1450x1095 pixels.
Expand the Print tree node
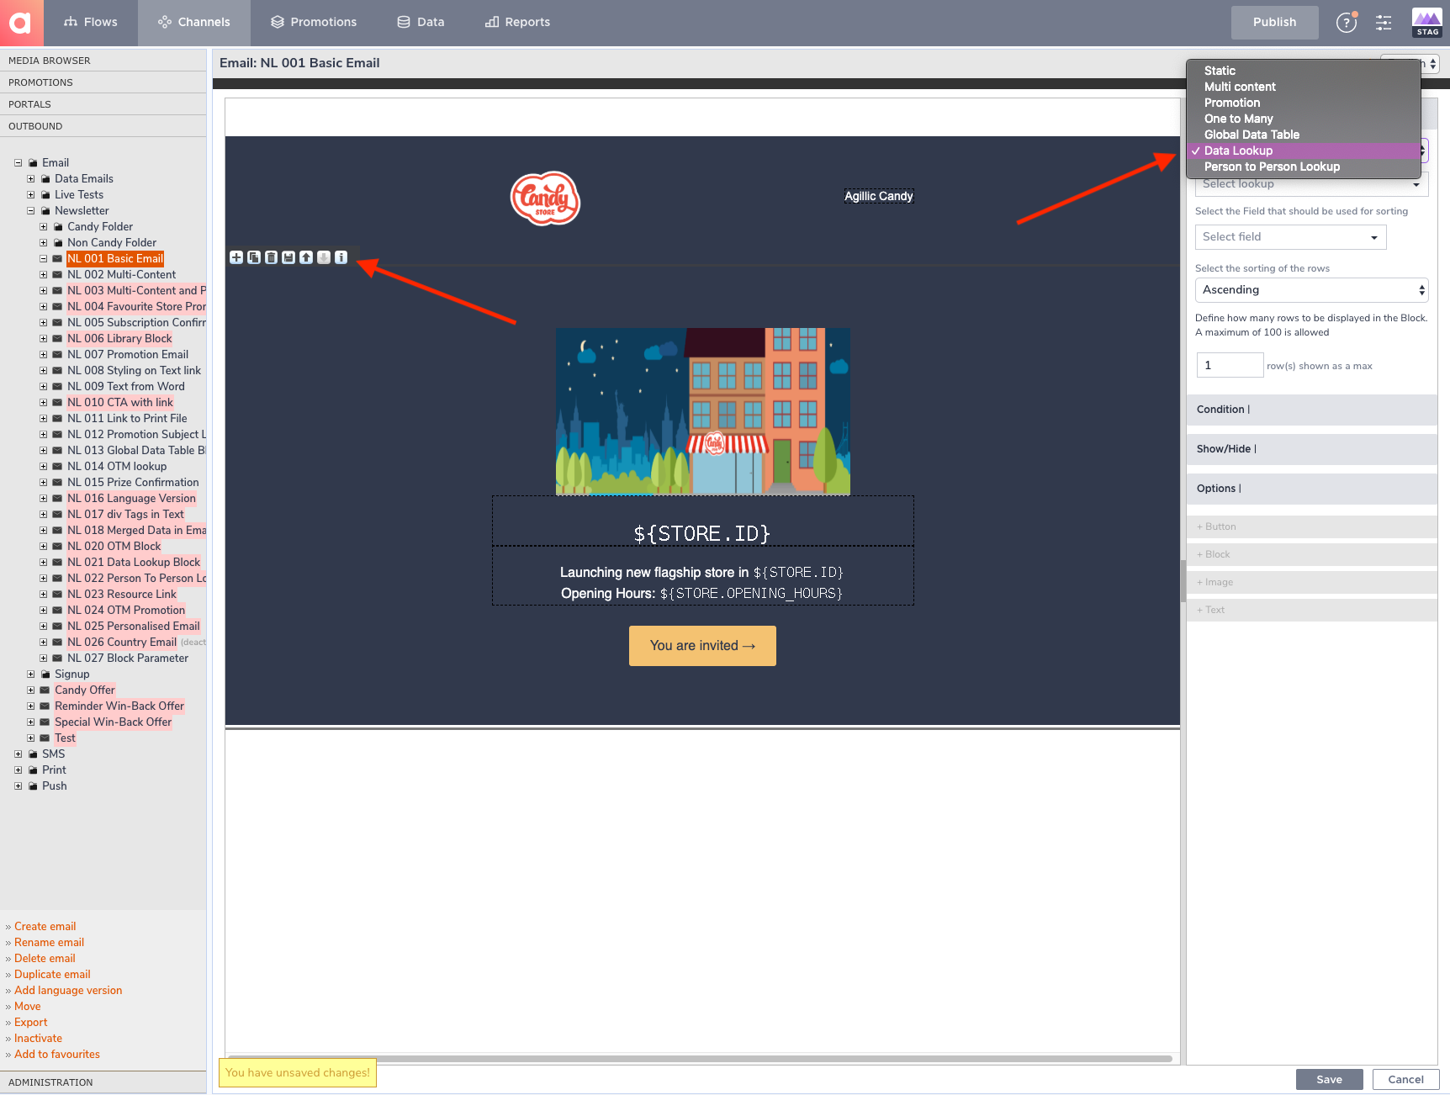coord(19,770)
